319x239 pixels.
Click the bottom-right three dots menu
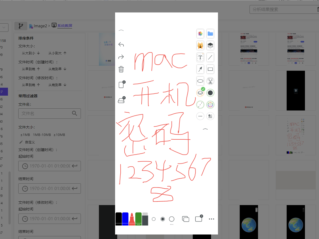(x=211, y=219)
